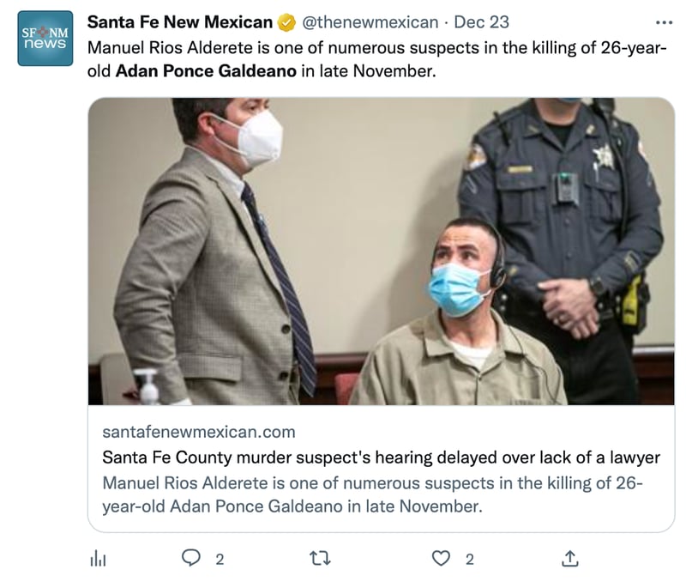View tweet analytics bar chart icon
The width and height of the screenshot is (686, 582).
coord(98,559)
